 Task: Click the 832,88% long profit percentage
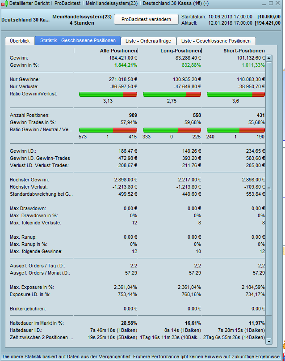[x=191, y=65]
